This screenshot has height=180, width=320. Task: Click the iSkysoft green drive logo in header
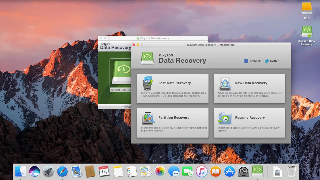click(x=147, y=58)
